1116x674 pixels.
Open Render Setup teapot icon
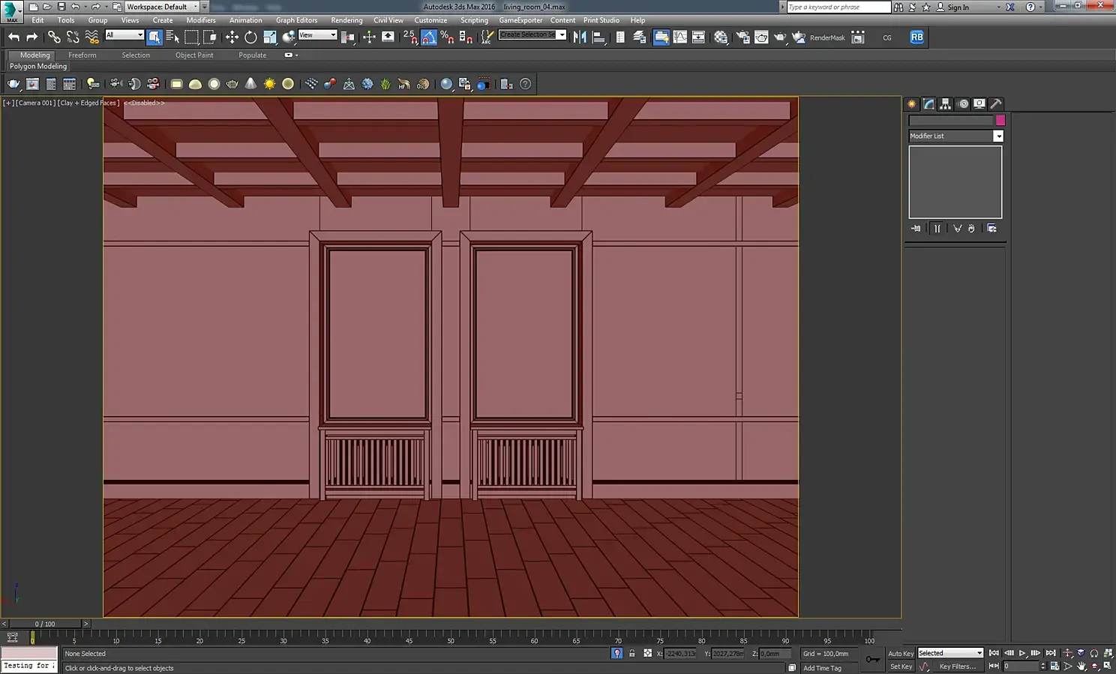coord(742,37)
